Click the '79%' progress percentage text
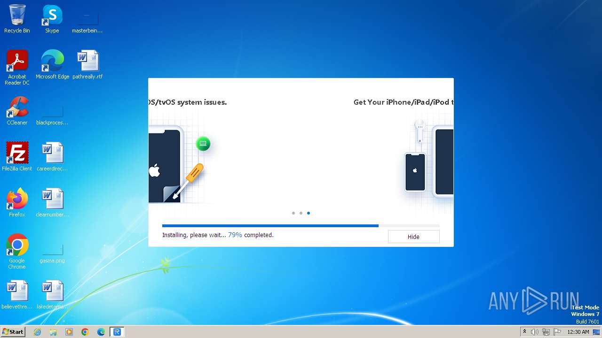 click(x=235, y=235)
